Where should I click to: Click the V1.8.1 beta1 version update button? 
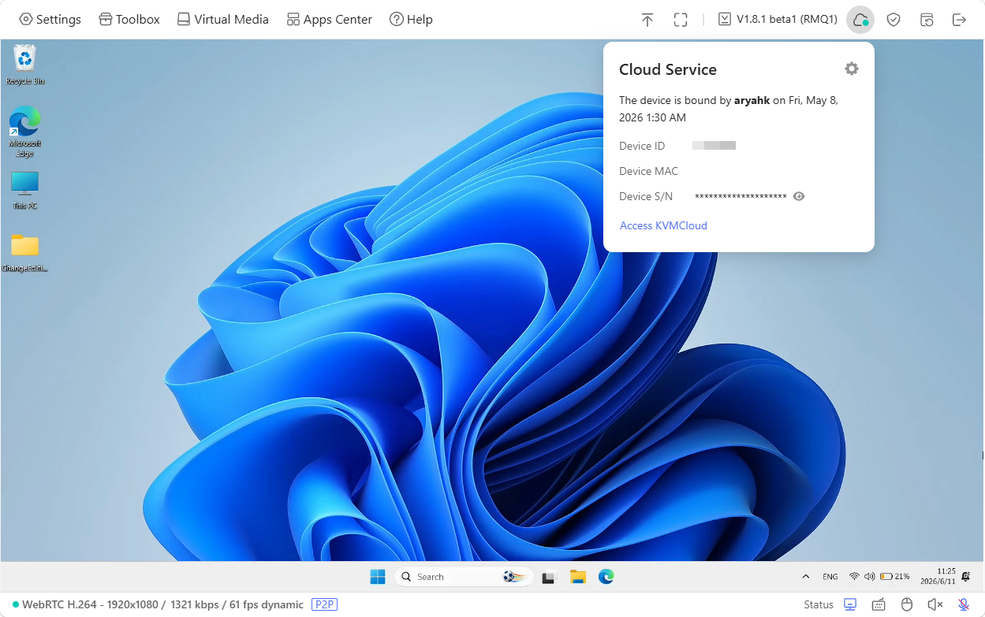coord(778,20)
